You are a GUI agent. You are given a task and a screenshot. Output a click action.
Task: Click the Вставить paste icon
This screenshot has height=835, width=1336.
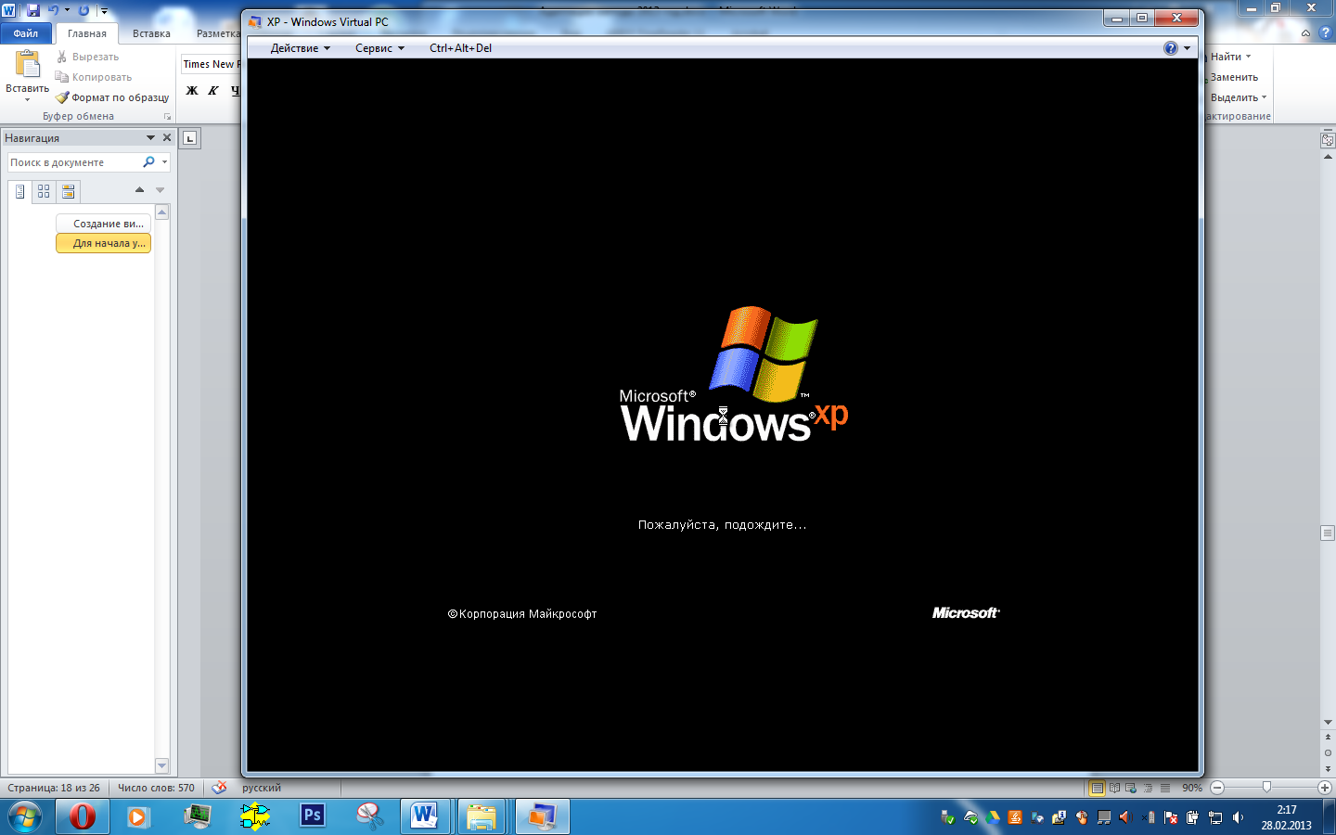click(x=28, y=64)
